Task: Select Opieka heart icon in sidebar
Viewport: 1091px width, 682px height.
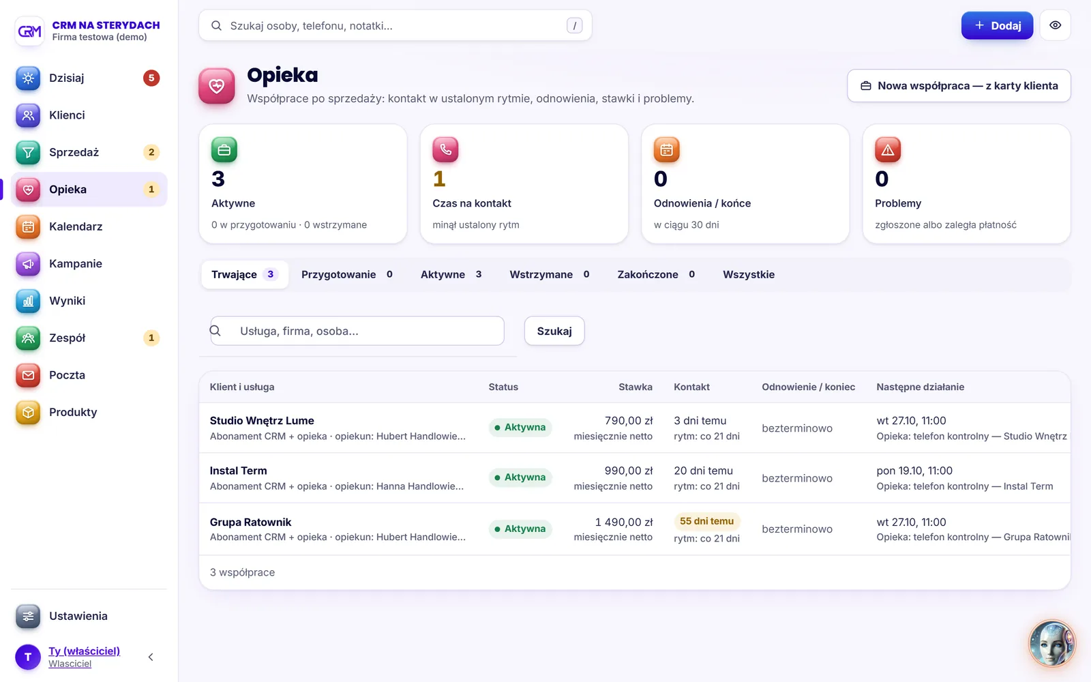Action: (28, 190)
